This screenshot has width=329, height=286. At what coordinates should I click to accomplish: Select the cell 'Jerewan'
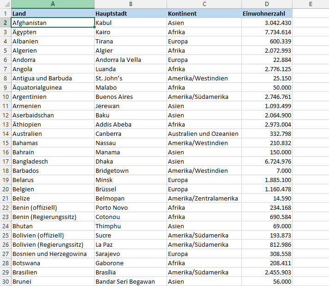click(131, 106)
